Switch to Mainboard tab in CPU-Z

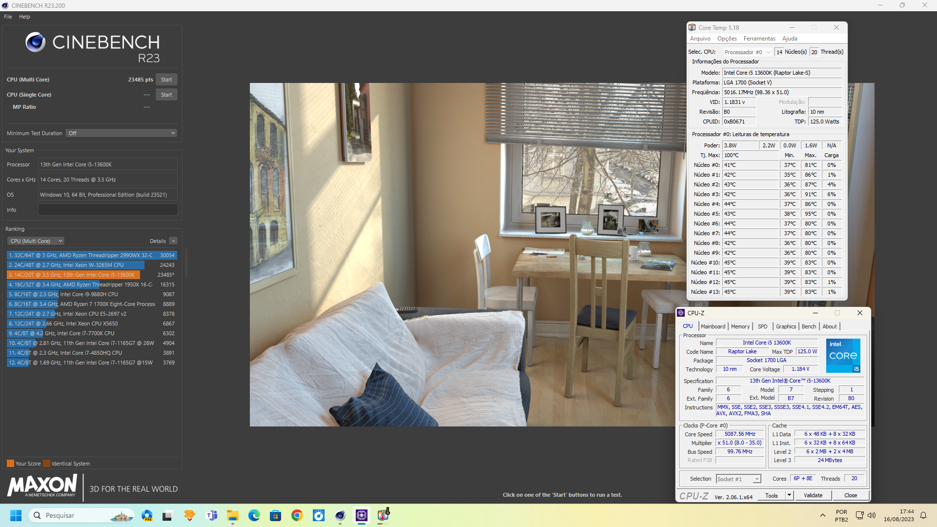(713, 326)
